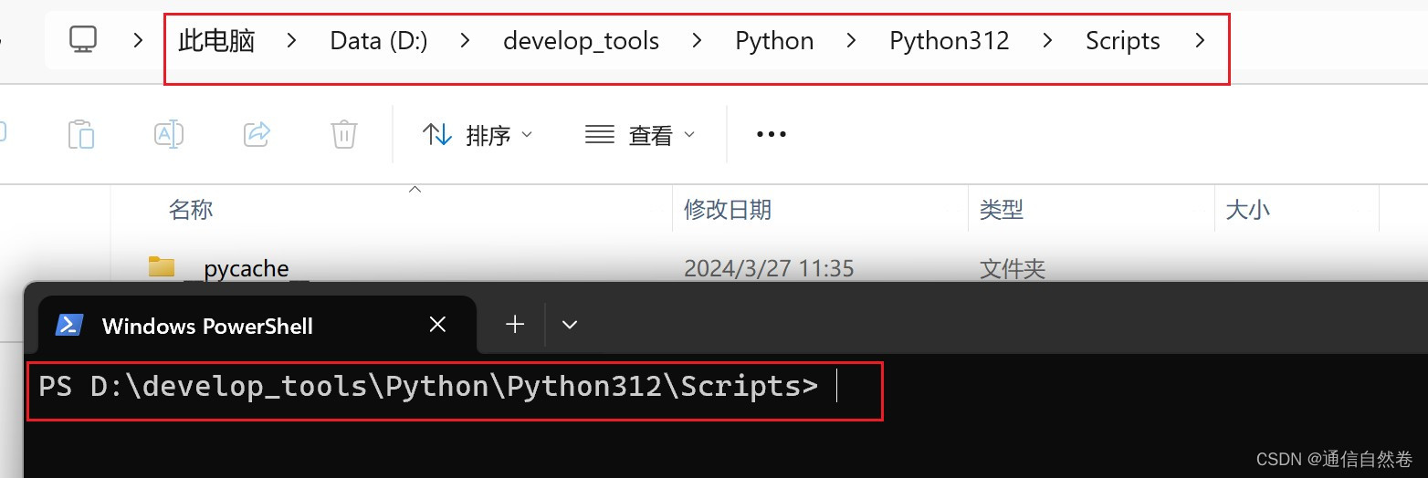Expand chevron after Python312 breadcrumb
The image size is (1428, 478).
tap(1046, 39)
